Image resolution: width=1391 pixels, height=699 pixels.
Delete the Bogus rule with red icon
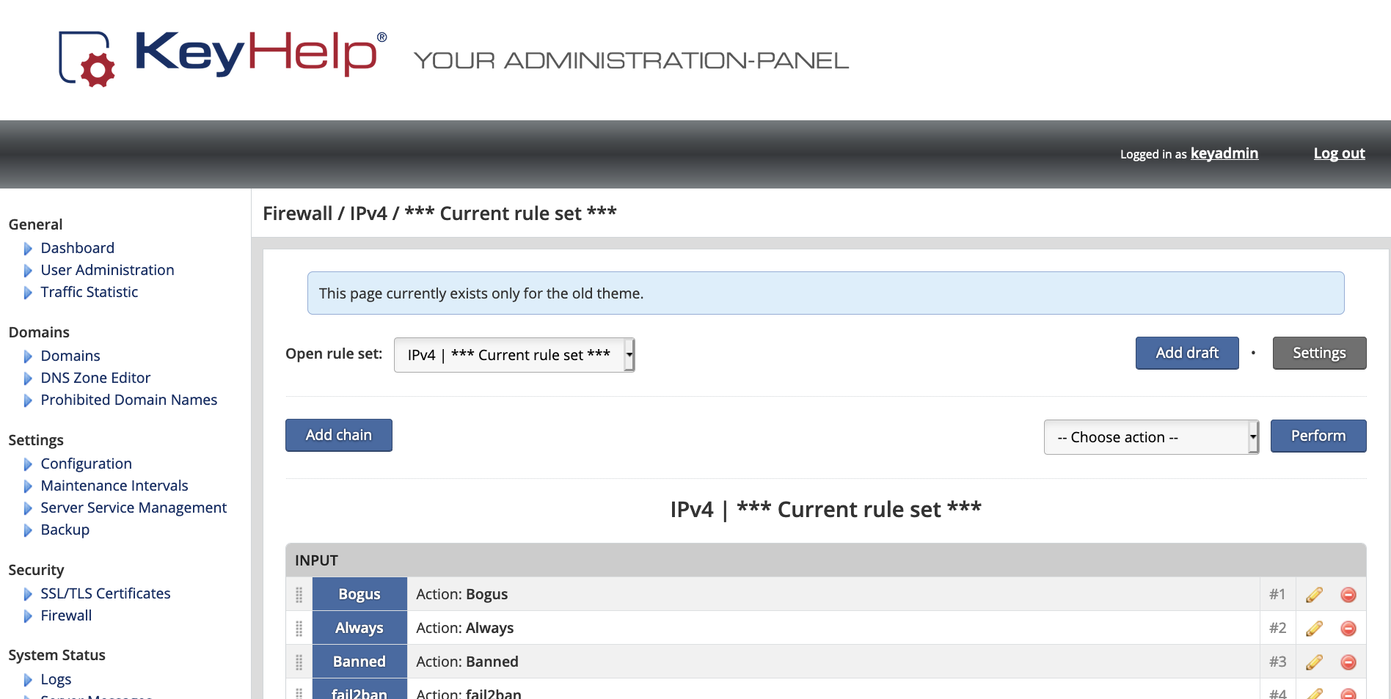pos(1348,595)
